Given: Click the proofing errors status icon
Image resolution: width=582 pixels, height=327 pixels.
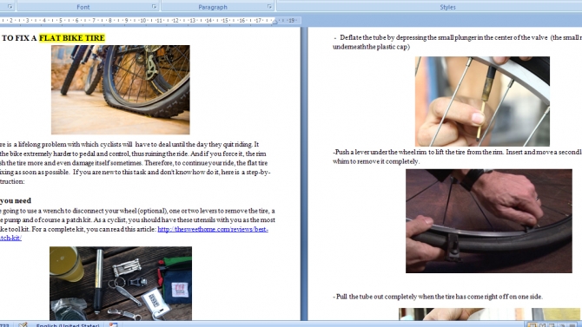Looking at the screenshot, I should coord(23,324).
